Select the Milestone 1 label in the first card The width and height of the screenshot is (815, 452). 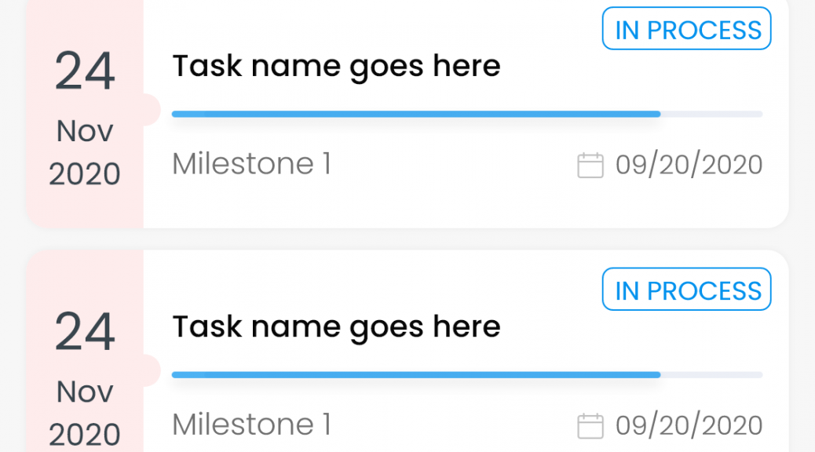point(251,164)
